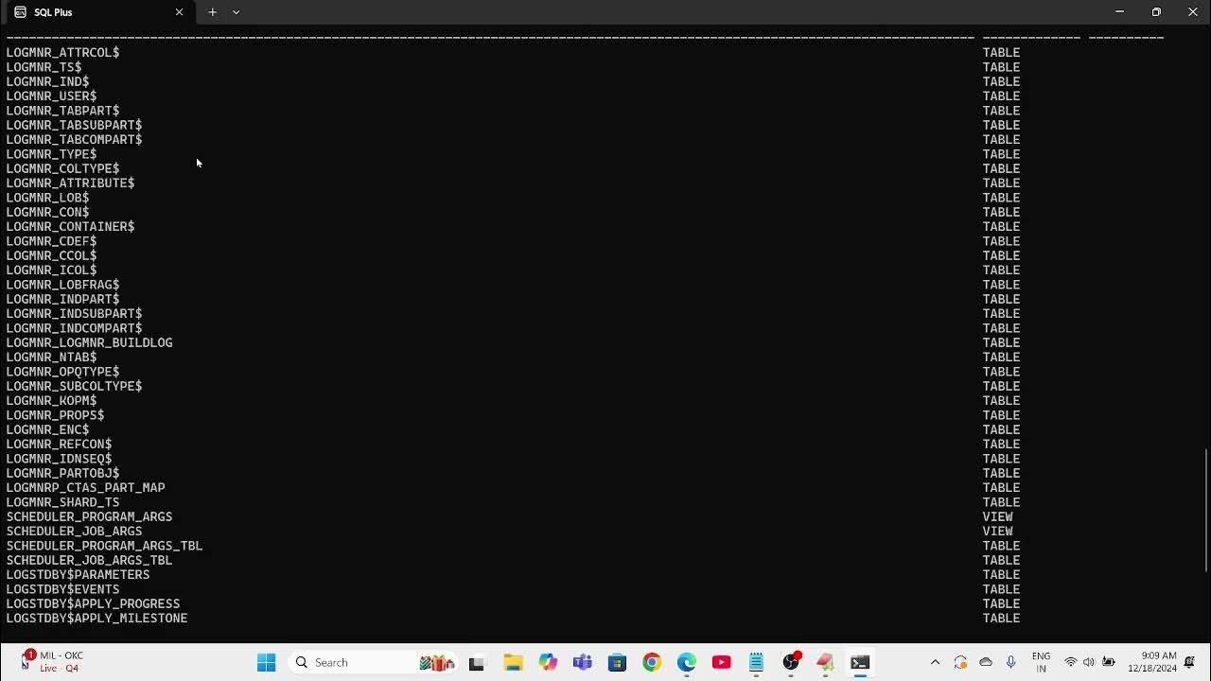The width and height of the screenshot is (1211, 681).
Task: Click LOGMNR_INDSUBPART$ row text
Action: coord(74,314)
